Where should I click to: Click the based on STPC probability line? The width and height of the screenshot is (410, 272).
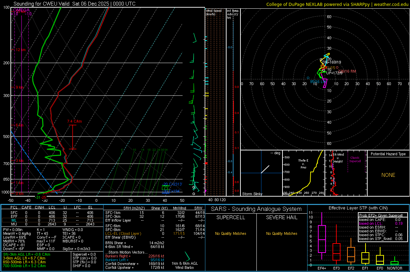click(381, 235)
